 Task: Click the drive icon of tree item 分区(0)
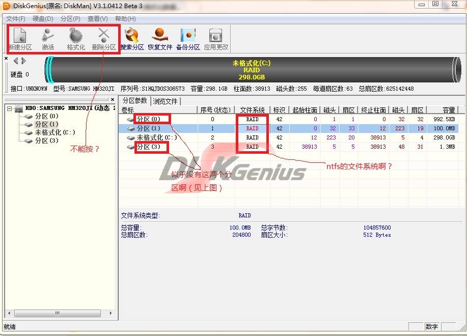29,117
